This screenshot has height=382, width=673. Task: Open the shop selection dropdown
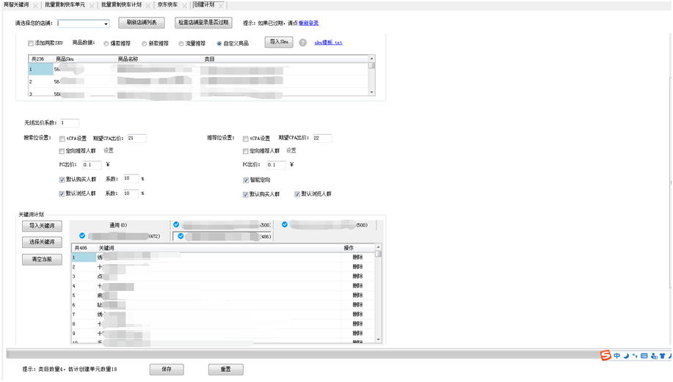click(106, 23)
